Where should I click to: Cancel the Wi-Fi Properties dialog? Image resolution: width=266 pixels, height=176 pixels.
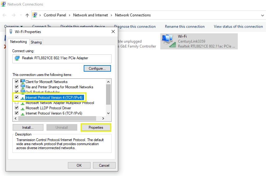(104, 166)
